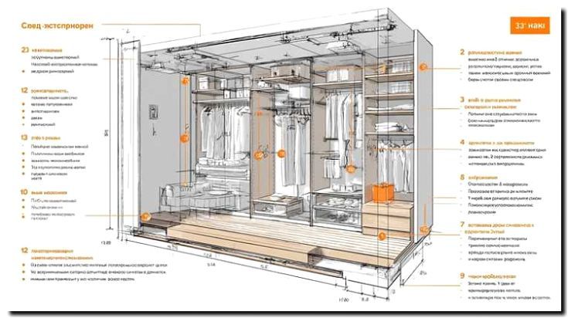Select annotation number 23 on the left
568x318 pixels.
tap(25, 49)
